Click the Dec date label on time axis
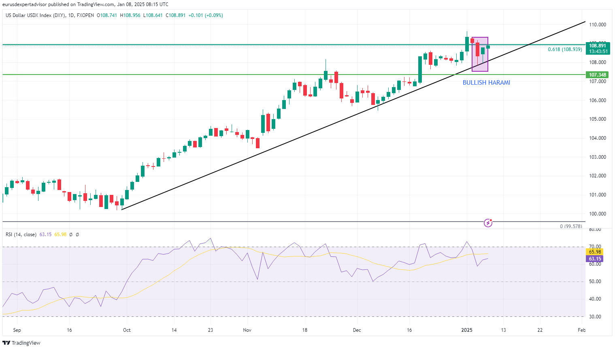 point(357,330)
